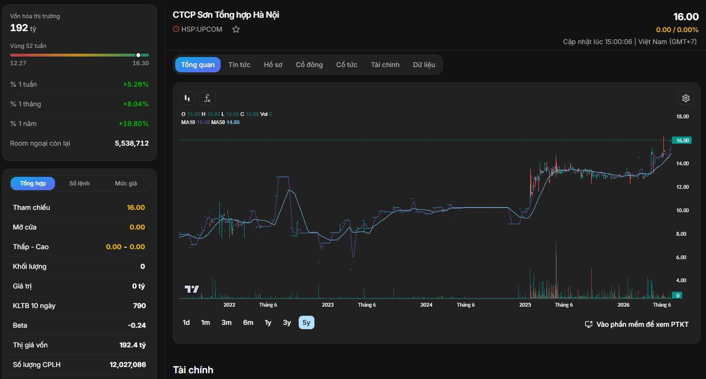Click the TradingView logo on the chart

pos(192,289)
